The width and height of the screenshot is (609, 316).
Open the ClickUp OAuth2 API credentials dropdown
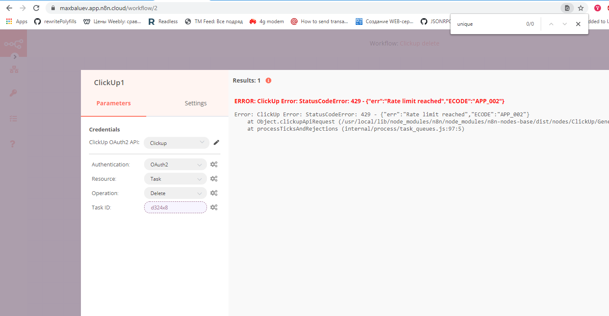(x=177, y=143)
